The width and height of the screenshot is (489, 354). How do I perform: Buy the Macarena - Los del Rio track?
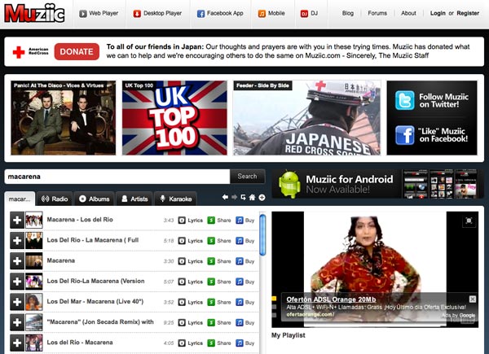click(x=245, y=220)
